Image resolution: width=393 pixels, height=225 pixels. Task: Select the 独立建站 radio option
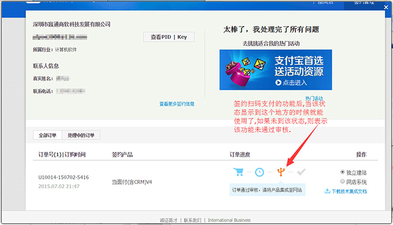[342, 172]
